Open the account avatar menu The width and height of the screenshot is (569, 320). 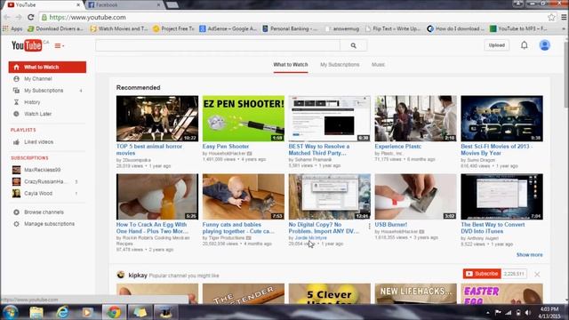(x=544, y=45)
